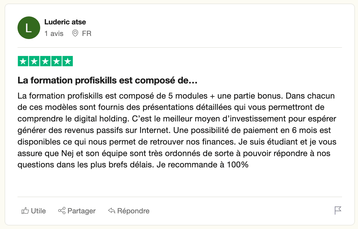Open the review title "La formation profiskills est composé de…"
The height and width of the screenshot is (229, 358).
click(107, 80)
